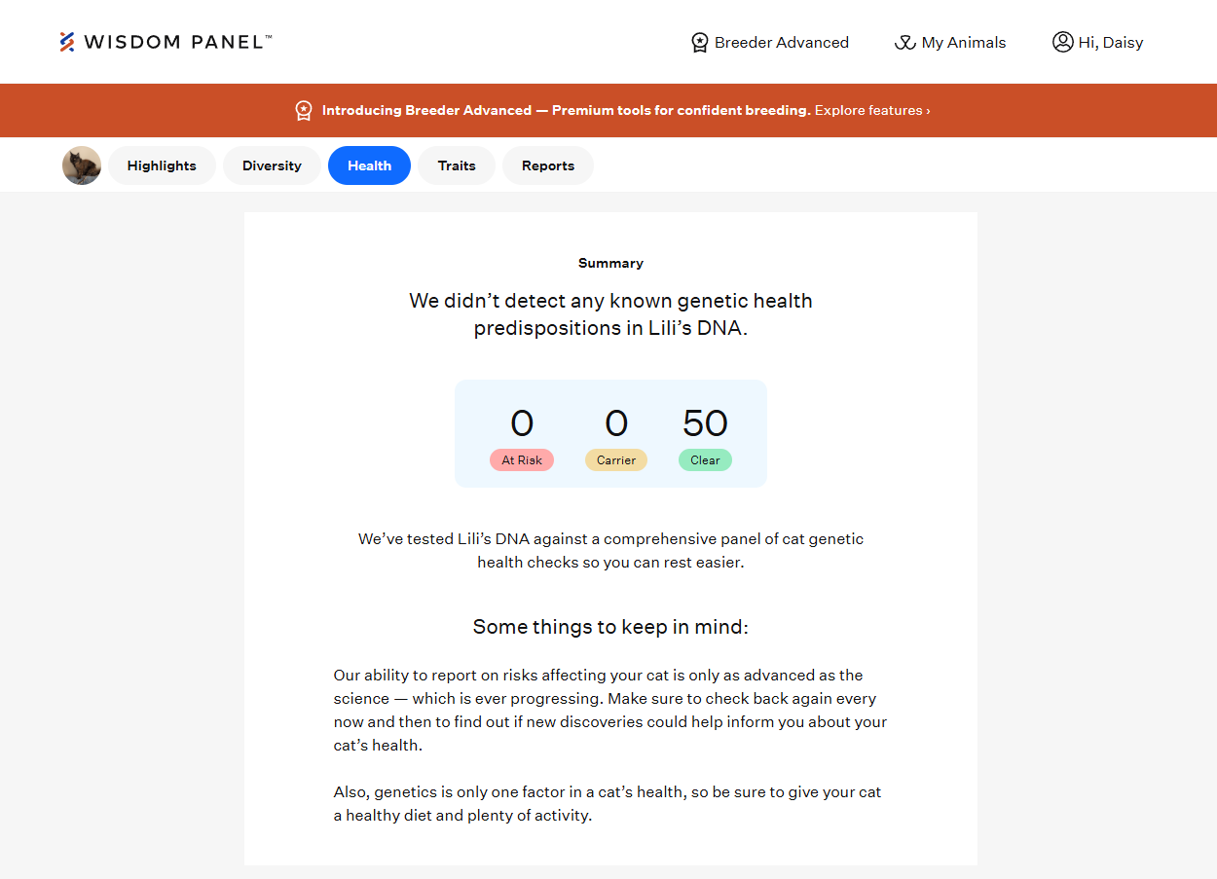
Task: Switch to the Highlights tab
Action: coord(162,165)
